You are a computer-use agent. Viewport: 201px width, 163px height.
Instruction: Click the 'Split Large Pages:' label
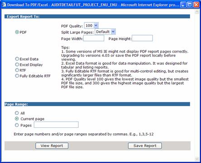[x=77, y=32]
